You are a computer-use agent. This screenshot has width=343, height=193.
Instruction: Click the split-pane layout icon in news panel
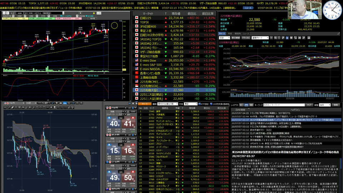click(x=246, y=105)
